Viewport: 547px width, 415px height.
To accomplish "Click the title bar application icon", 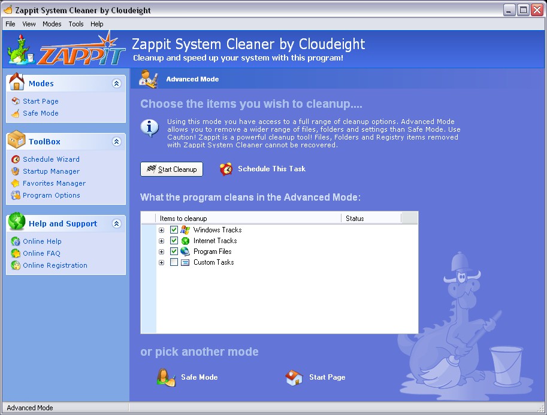I will click(8, 10).
